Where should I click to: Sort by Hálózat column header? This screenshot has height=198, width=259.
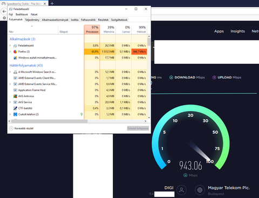pos(139,30)
